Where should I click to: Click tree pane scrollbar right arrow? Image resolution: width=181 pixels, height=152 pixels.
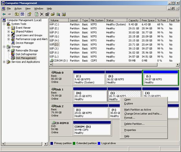click(46, 144)
